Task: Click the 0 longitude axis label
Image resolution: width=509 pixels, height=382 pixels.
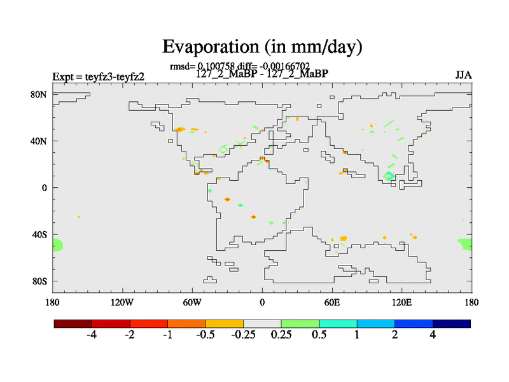Action: click(x=262, y=301)
